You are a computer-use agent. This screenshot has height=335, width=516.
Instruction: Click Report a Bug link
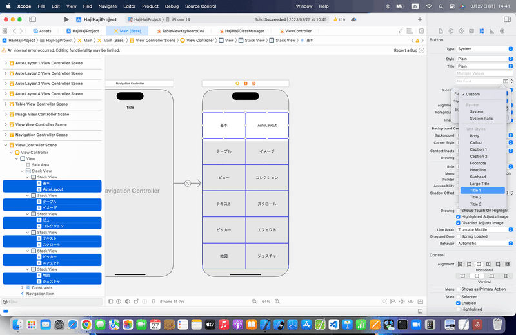coord(409,50)
